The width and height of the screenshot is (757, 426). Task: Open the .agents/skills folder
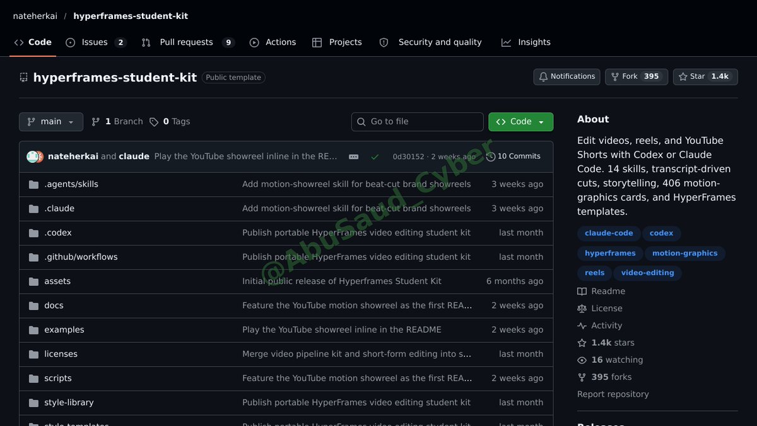tap(71, 184)
